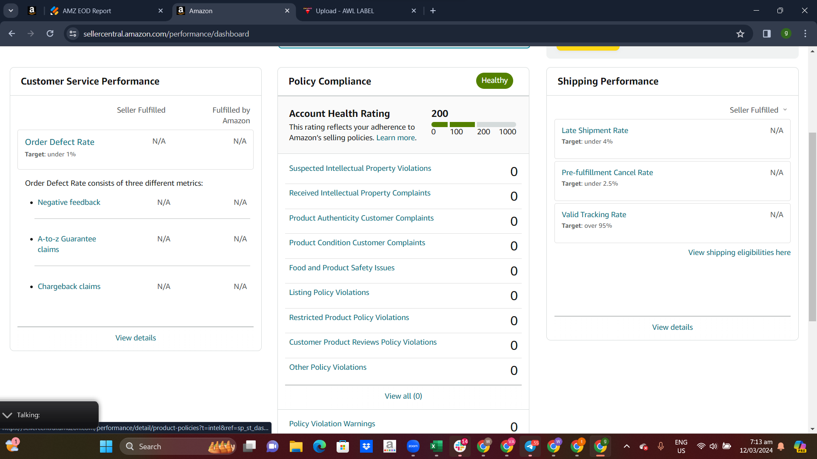Viewport: 817px width, 459px height.
Task: Open the Pre-fulfillment Cancel Rate link
Action: (x=607, y=173)
